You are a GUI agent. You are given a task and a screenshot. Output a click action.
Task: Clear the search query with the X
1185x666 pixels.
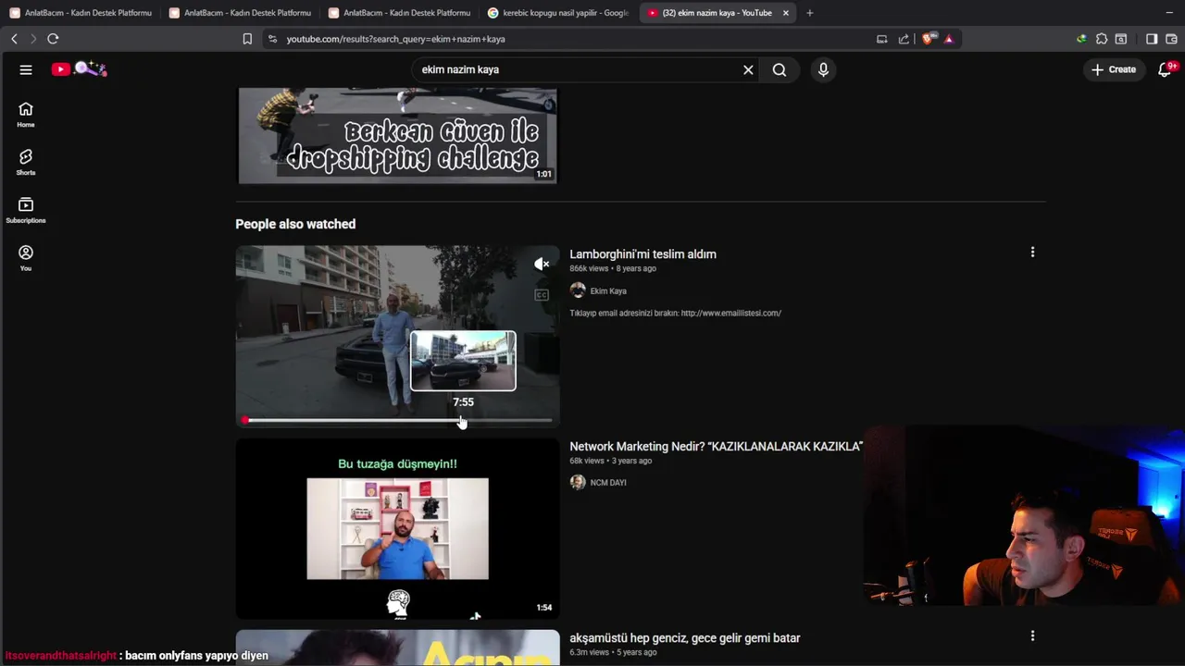coord(748,69)
